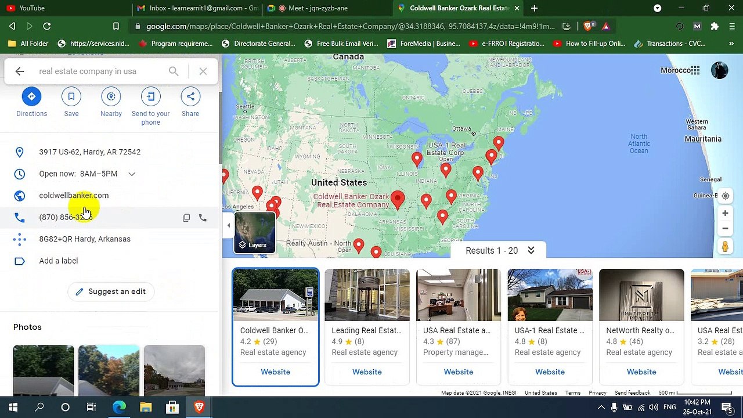Collapse the side panel with the arrow handle
Screen dimensions: 743x418
click(x=228, y=225)
